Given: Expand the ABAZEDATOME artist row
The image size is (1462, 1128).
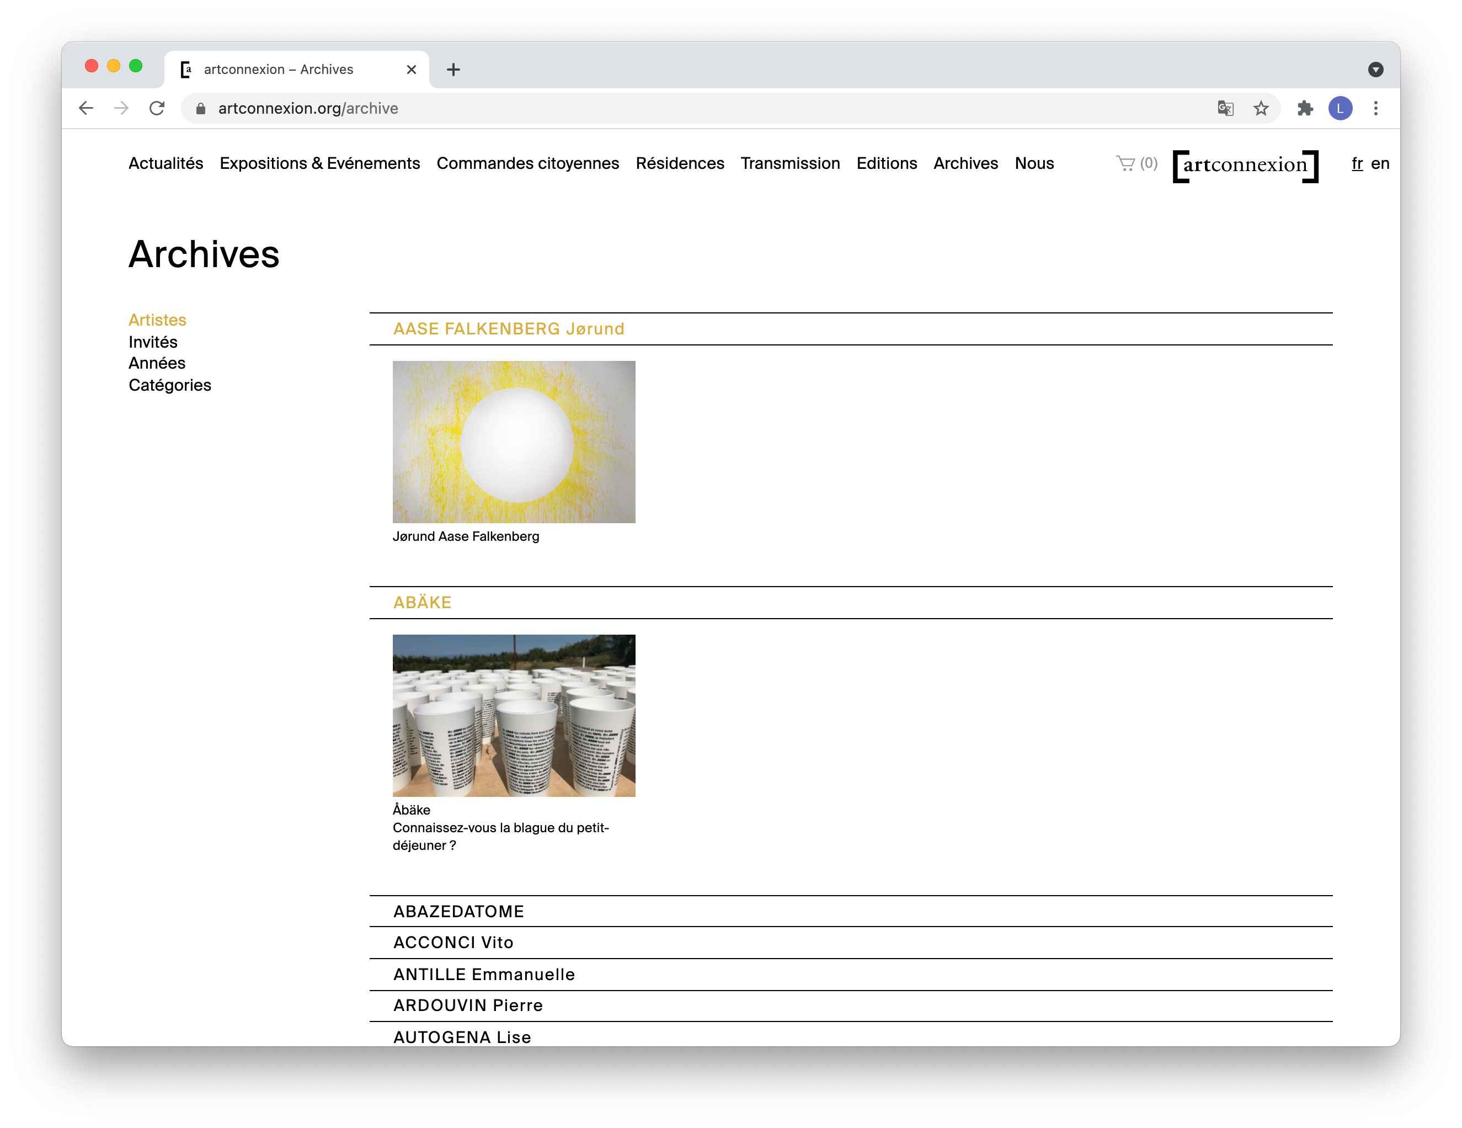Looking at the screenshot, I should coord(458,911).
